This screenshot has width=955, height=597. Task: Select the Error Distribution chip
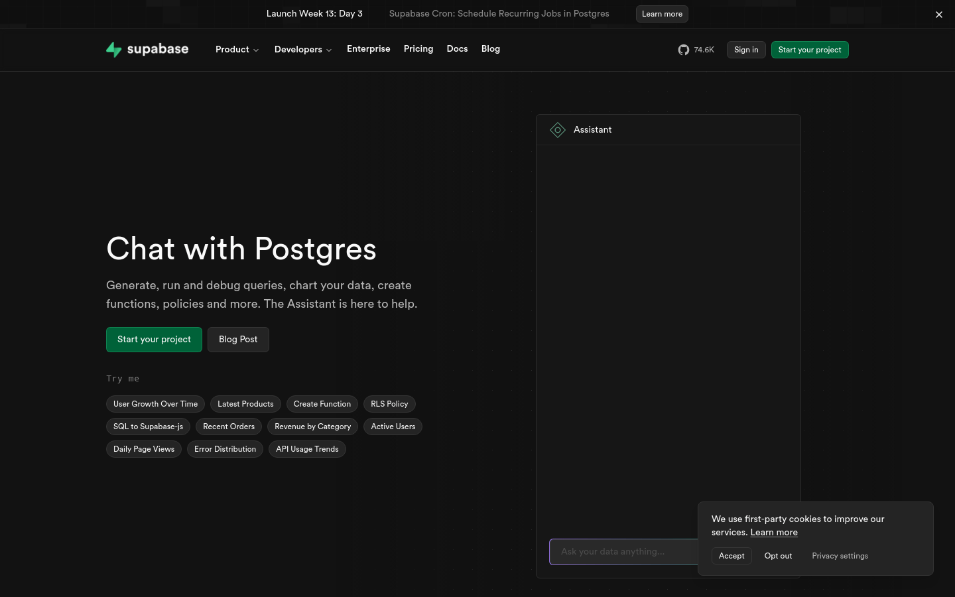225,449
